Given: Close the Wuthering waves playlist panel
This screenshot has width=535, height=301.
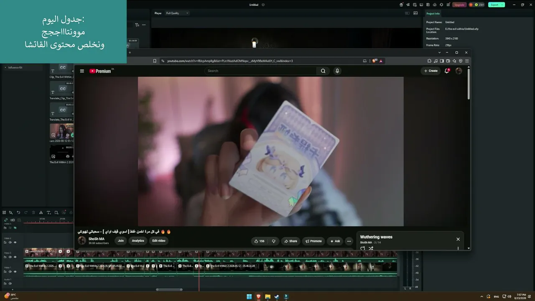Looking at the screenshot, I should tap(458, 239).
